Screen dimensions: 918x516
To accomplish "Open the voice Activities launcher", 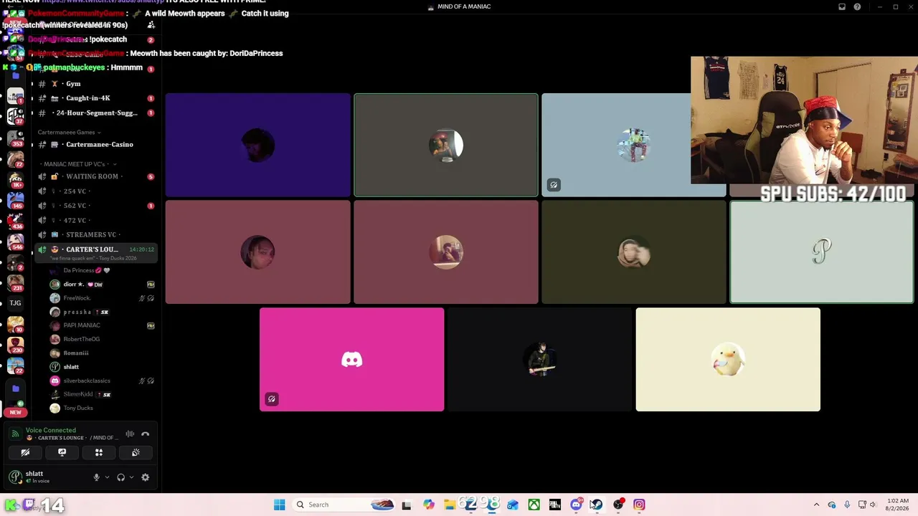I will coord(99,452).
